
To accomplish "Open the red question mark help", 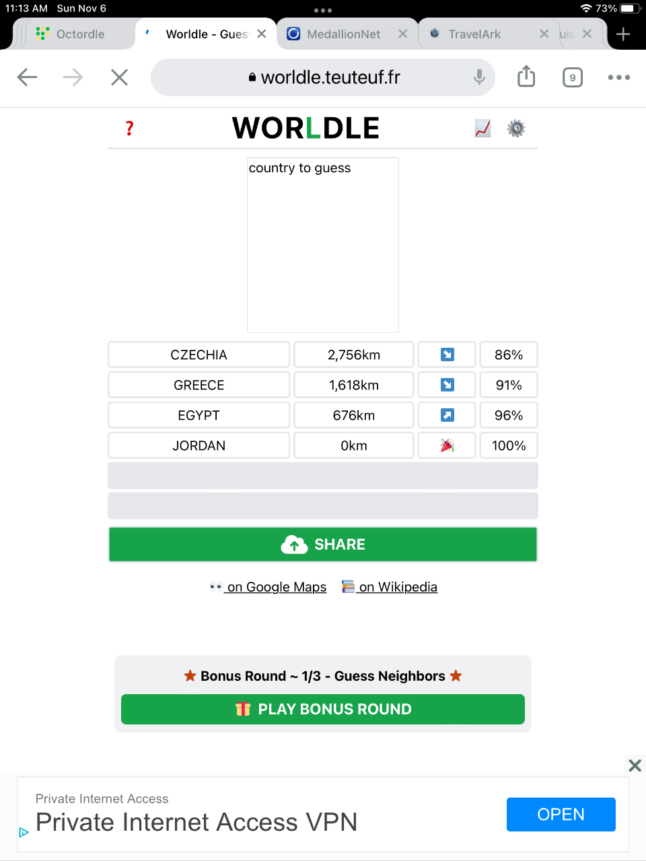I will [x=130, y=128].
